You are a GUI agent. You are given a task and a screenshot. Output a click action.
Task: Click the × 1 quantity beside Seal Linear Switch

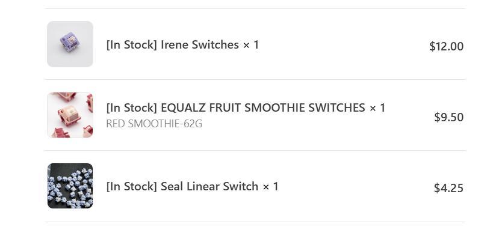pyautogui.click(x=270, y=186)
